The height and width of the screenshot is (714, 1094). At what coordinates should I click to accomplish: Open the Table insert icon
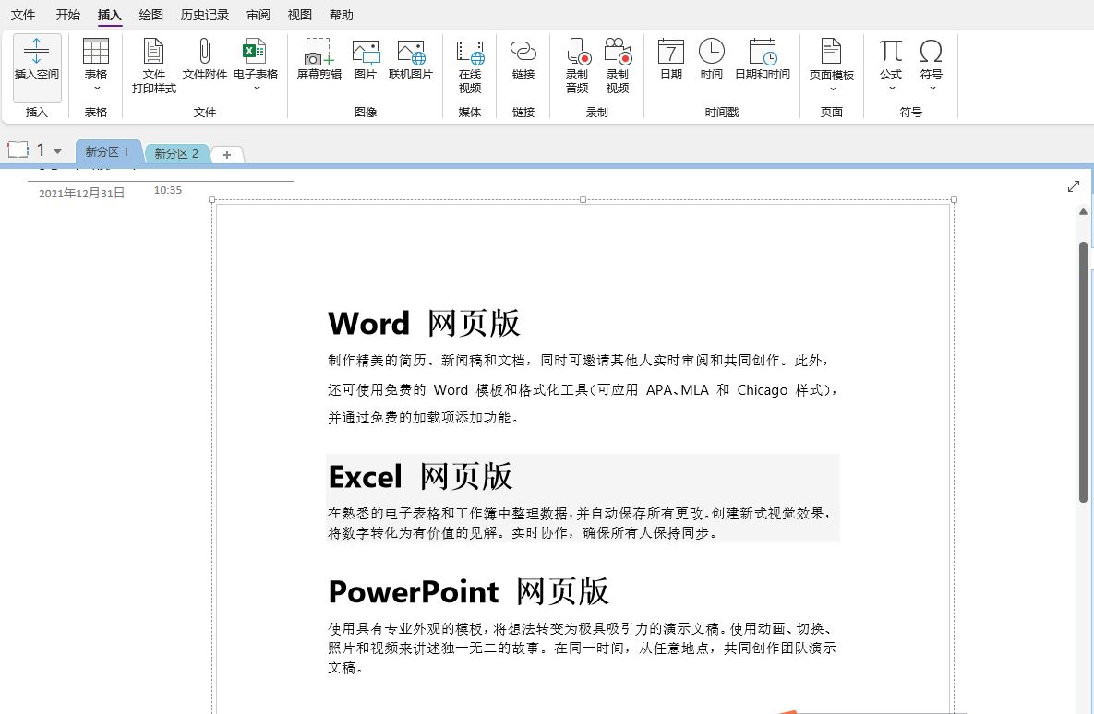coord(96,52)
